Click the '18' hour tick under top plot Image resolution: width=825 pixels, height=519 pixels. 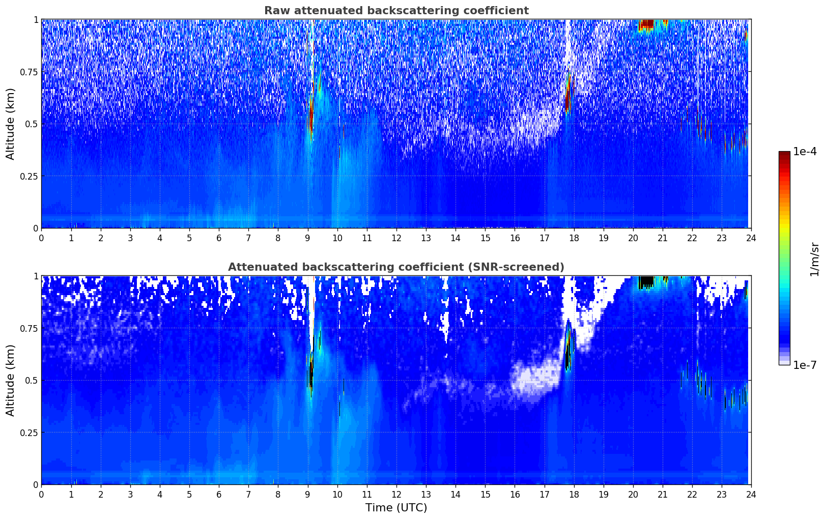click(x=574, y=238)
